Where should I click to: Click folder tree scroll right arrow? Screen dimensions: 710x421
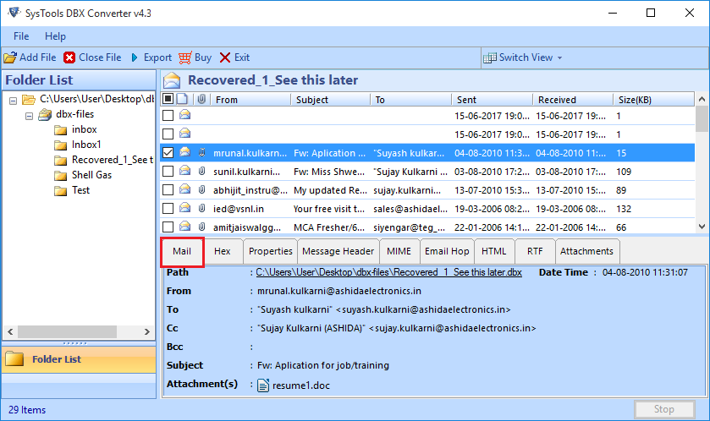tap(146, 331)
